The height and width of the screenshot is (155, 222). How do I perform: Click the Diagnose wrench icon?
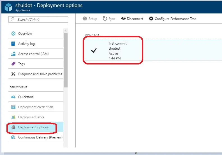tap(13, 74)
